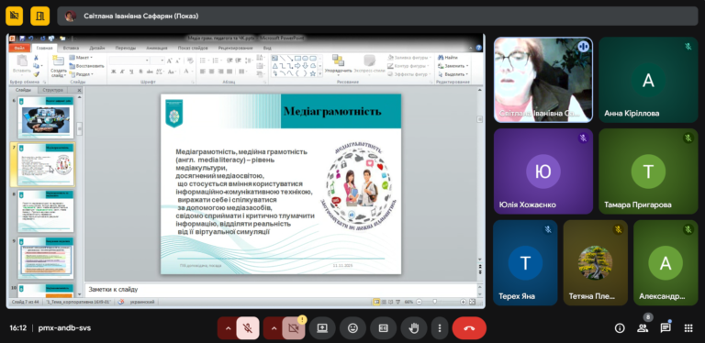The image size is (705, 343).
Task: Select the Тетяна Пле... participant tile
Action: [x=595, y=262]
